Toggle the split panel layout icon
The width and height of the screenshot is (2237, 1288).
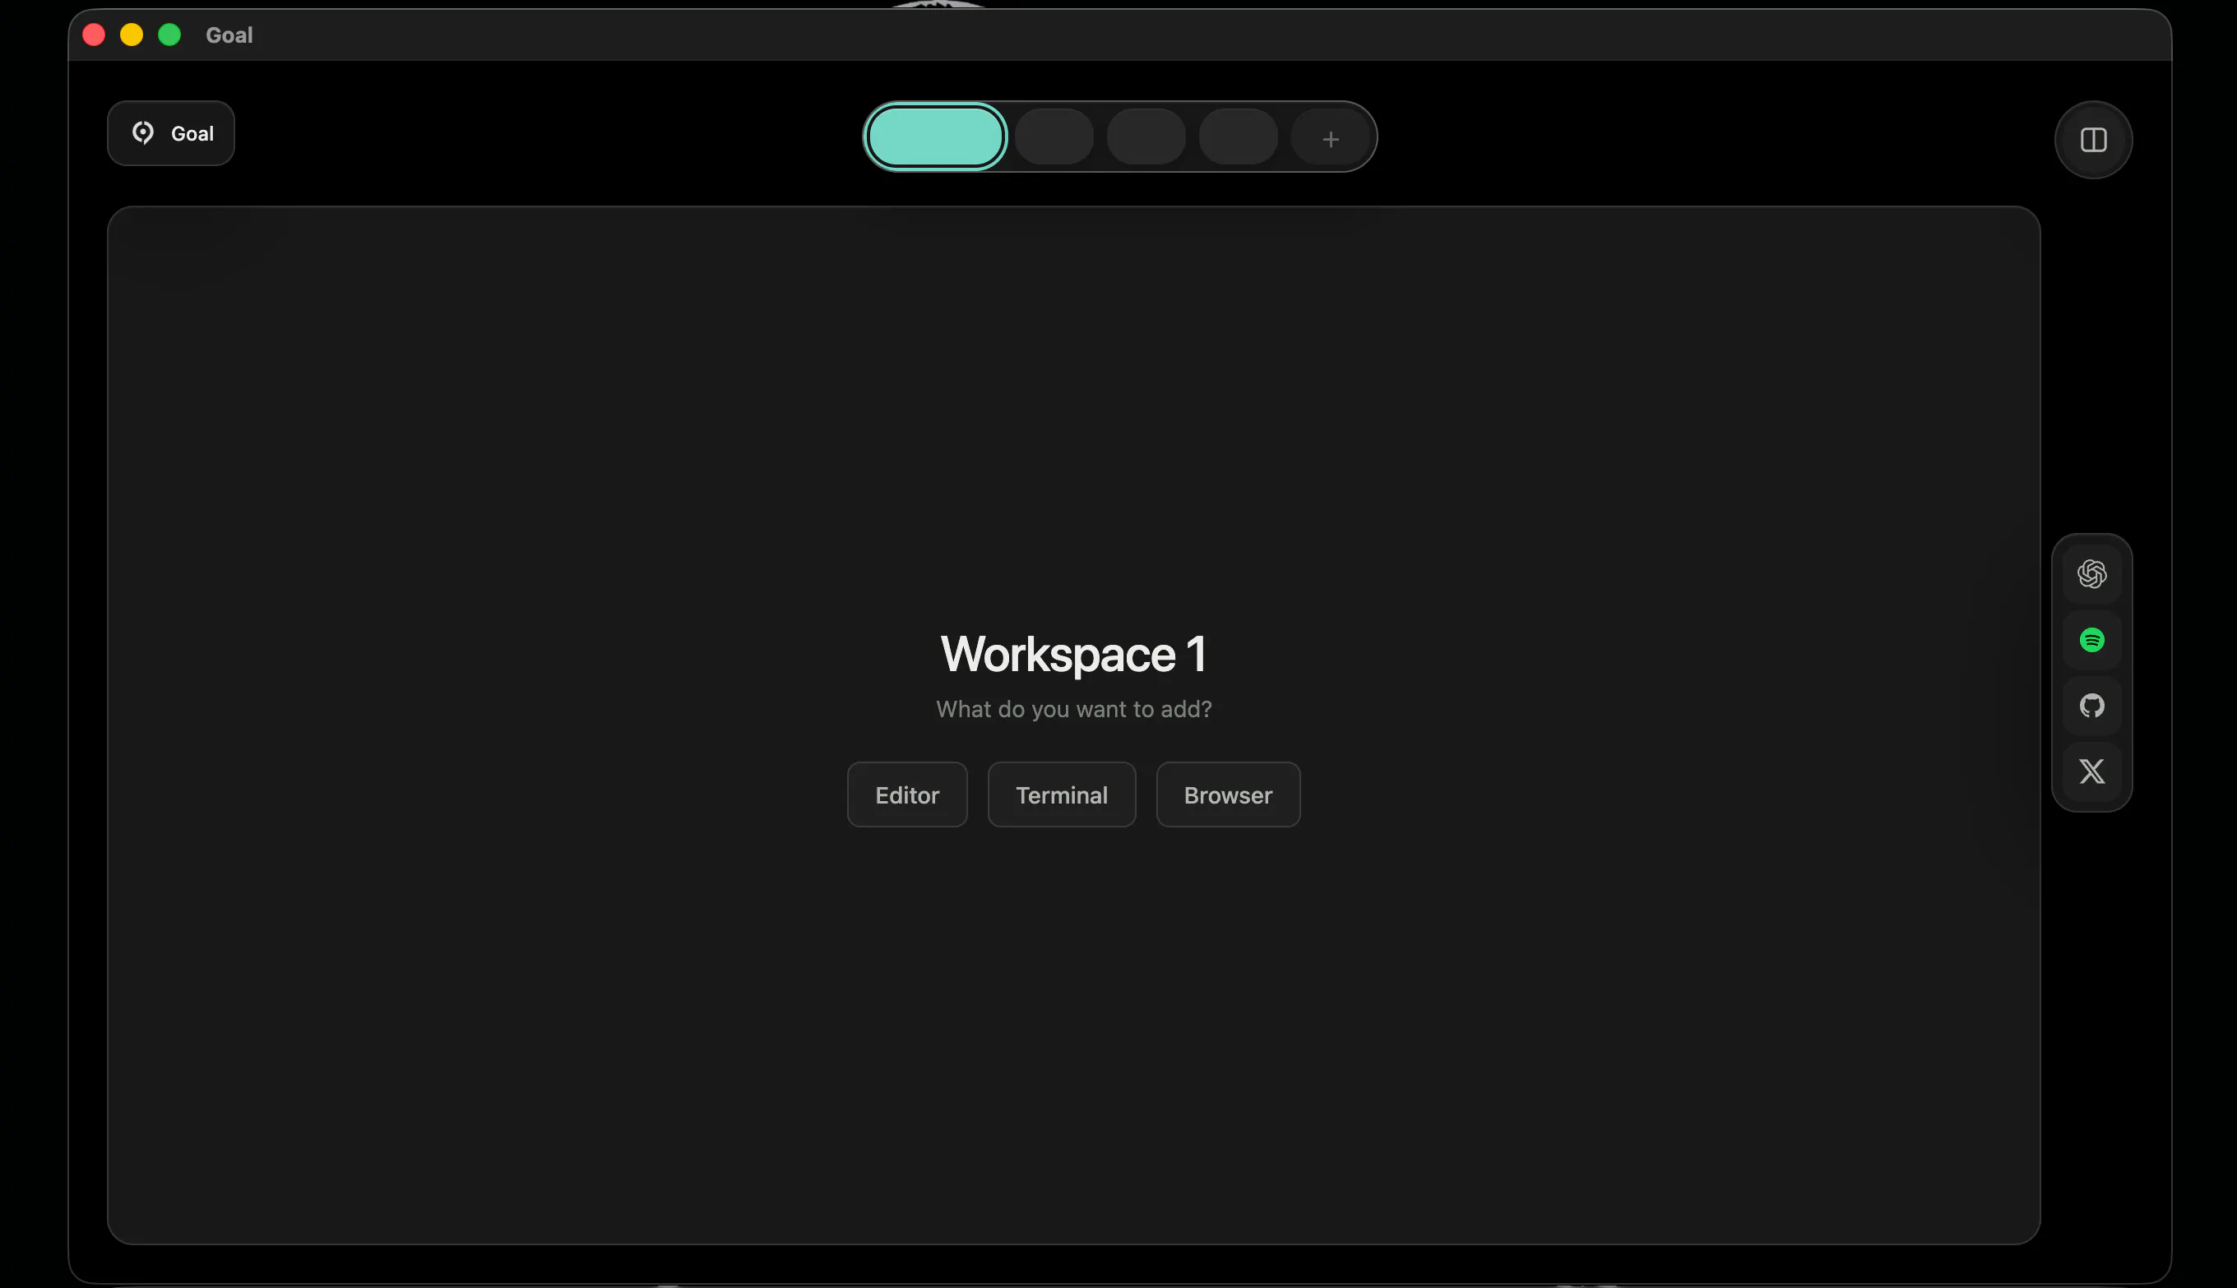2093,140
